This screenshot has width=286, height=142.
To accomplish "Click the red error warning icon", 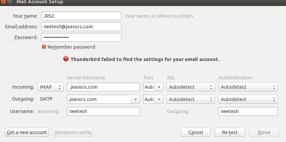I will coord(66,59).
